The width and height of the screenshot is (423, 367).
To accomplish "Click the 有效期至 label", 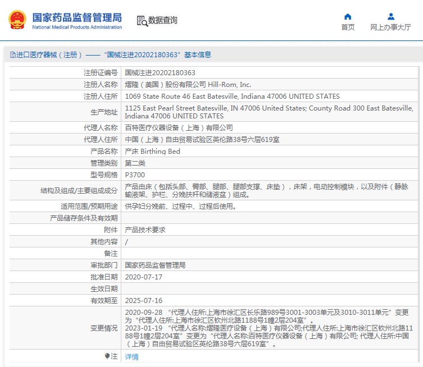I will coord(104,301).
